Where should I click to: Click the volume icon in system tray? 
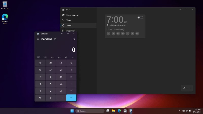[x=187, y=111]
